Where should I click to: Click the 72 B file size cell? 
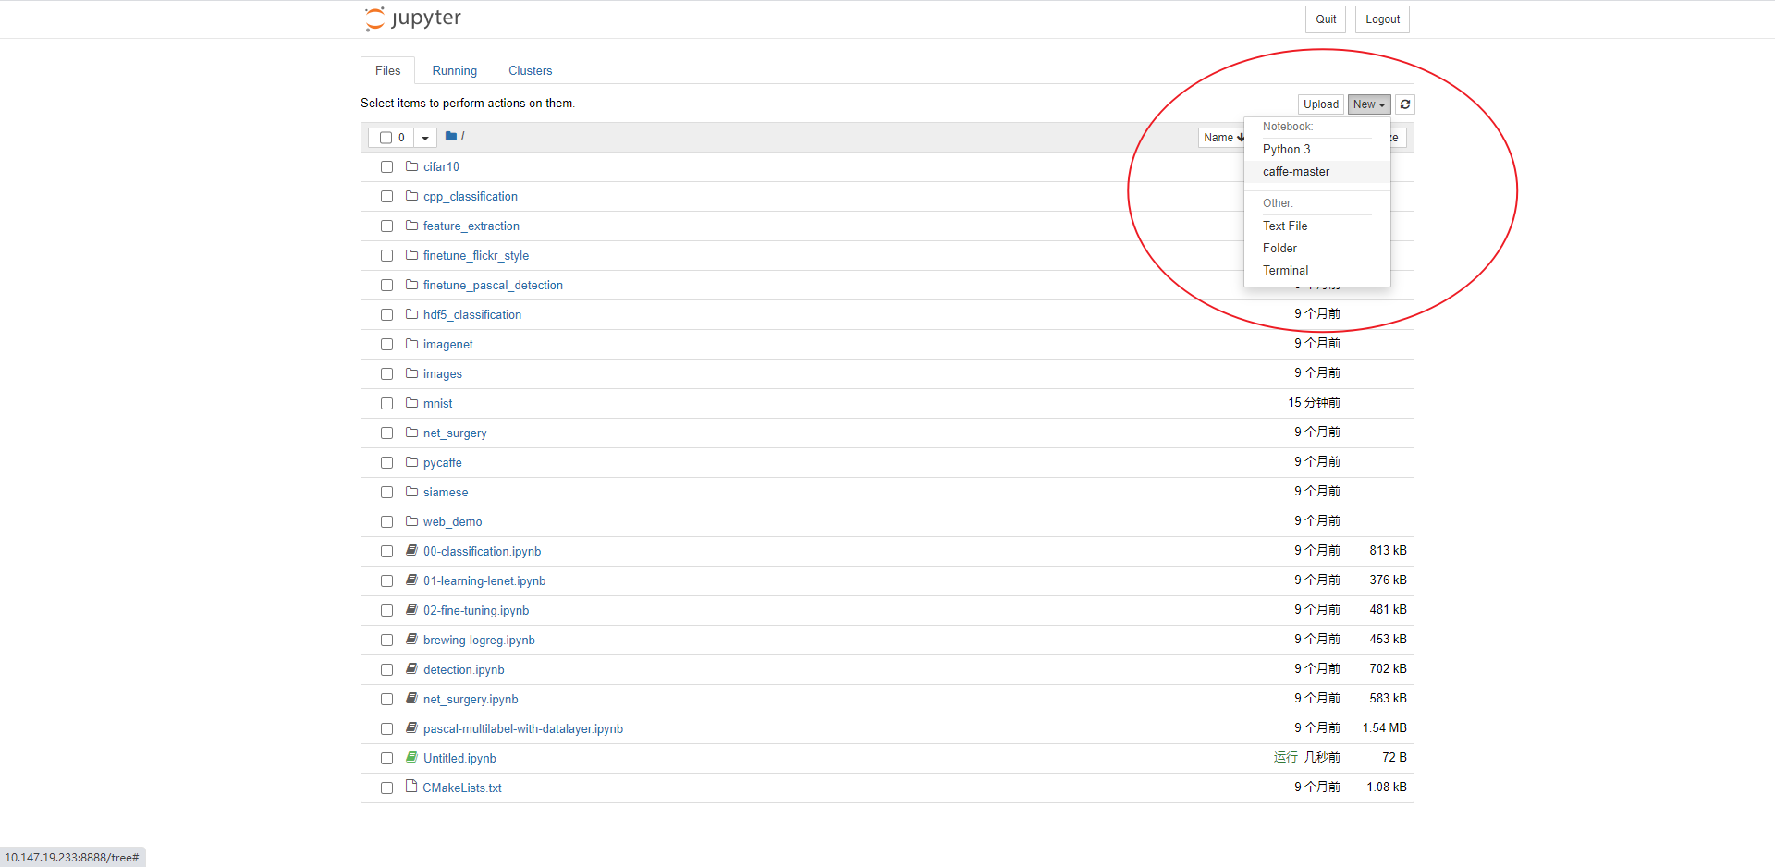coord(1394,758)
